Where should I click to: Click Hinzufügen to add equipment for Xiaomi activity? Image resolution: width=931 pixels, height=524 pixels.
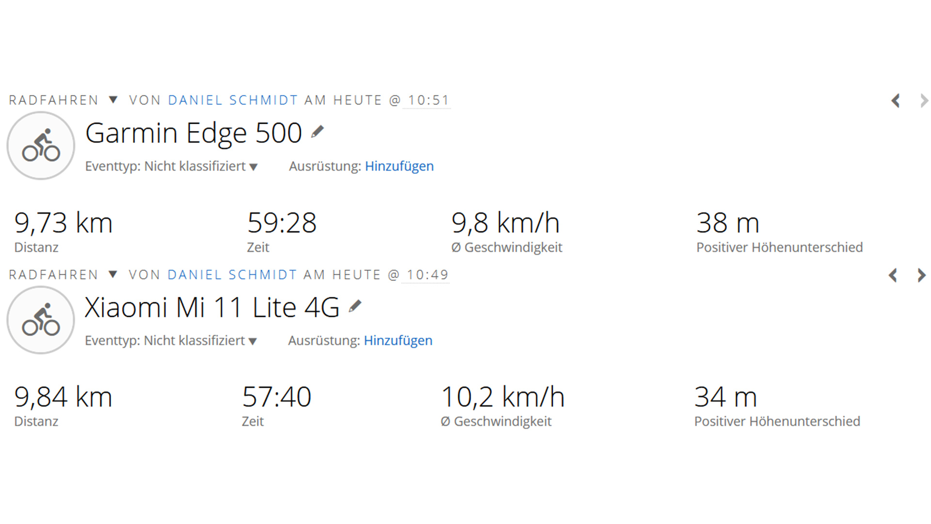point(398,341)
